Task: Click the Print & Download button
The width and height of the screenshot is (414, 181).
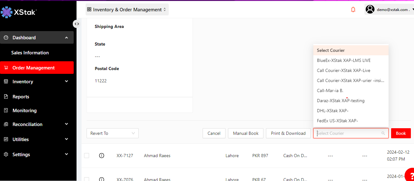Action: pyautogui.click(x=288, y=133)
